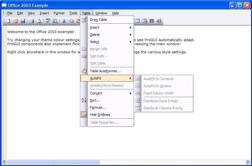Click the Save floppy disk icon
The width and height of the screenshot is (252, 166).
pyautogui.click(x=23, y=21)
